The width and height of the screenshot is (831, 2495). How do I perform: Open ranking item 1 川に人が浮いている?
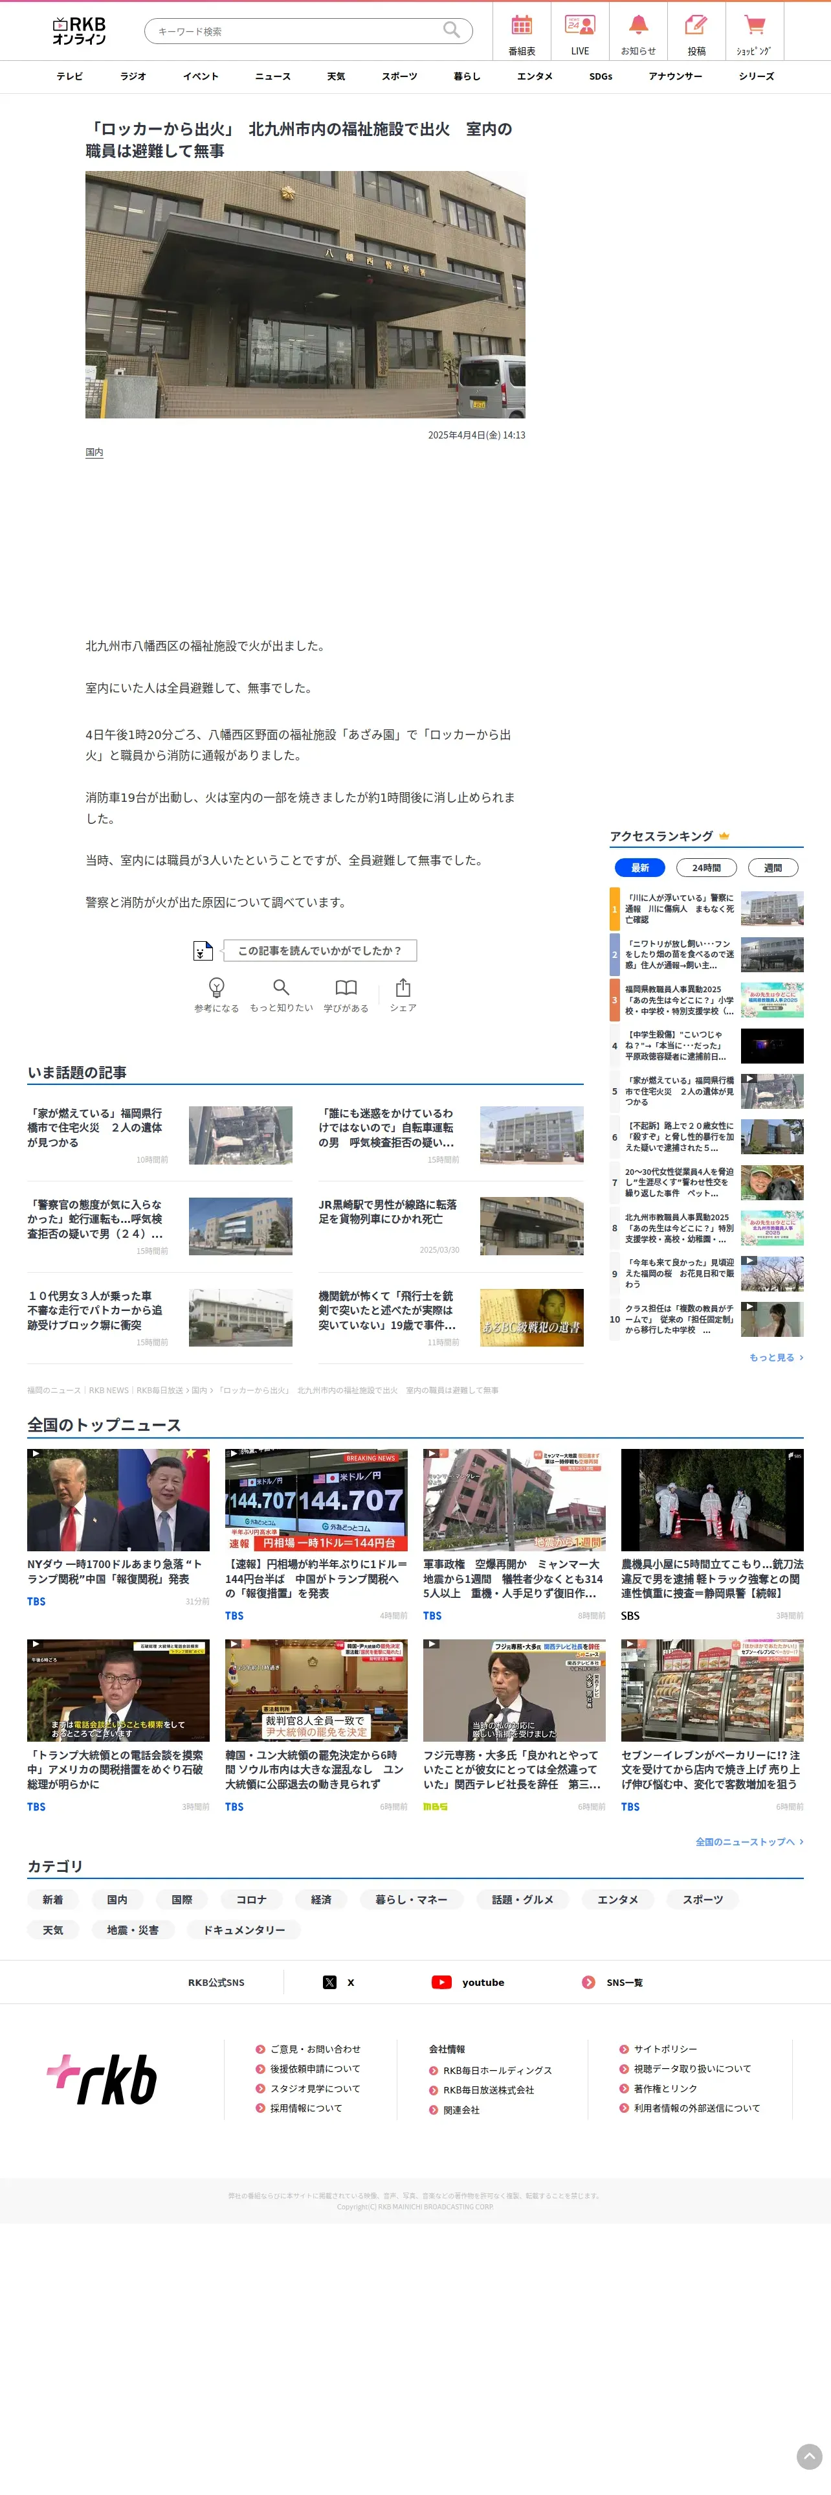pos(707,909)
